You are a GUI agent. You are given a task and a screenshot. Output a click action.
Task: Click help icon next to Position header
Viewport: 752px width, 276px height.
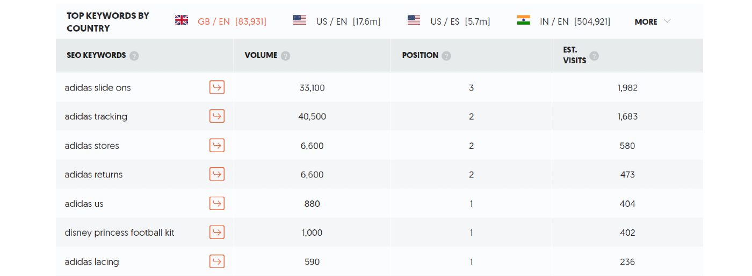click(x=446, y=56)
